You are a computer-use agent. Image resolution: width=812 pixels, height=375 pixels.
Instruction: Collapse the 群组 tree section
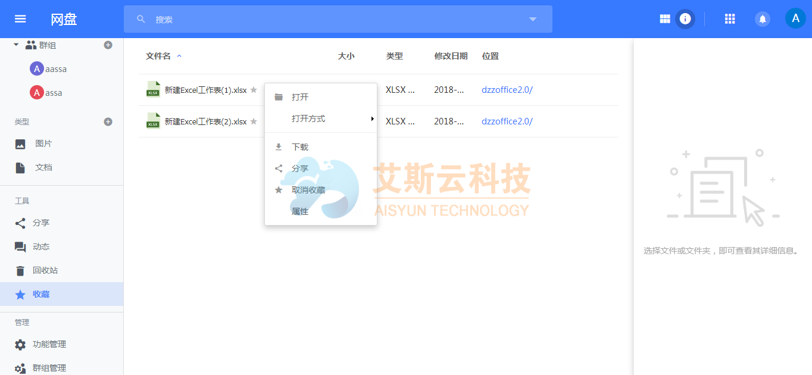click(x=16, y=45)
